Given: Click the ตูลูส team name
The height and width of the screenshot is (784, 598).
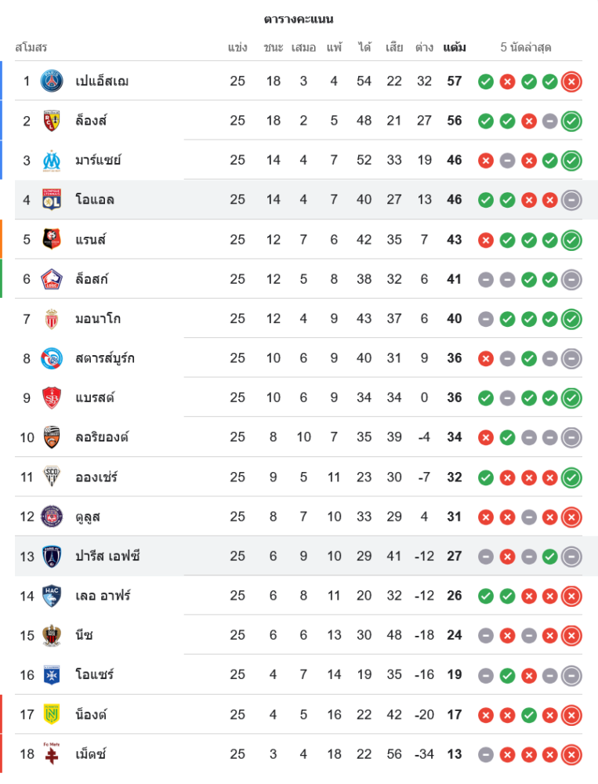Looking at the screenshot, I should click(88, 517).
